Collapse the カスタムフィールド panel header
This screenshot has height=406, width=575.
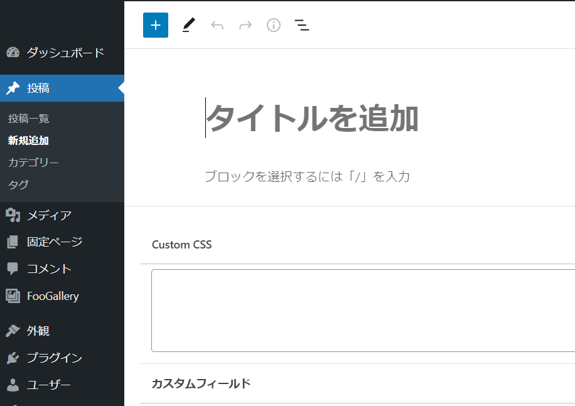click(358, 383)
